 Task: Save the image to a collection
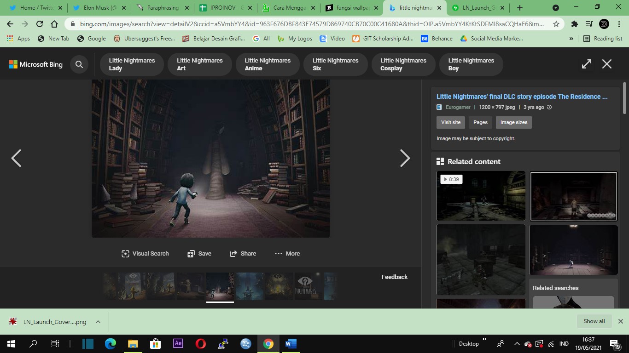tap(199, 253)
